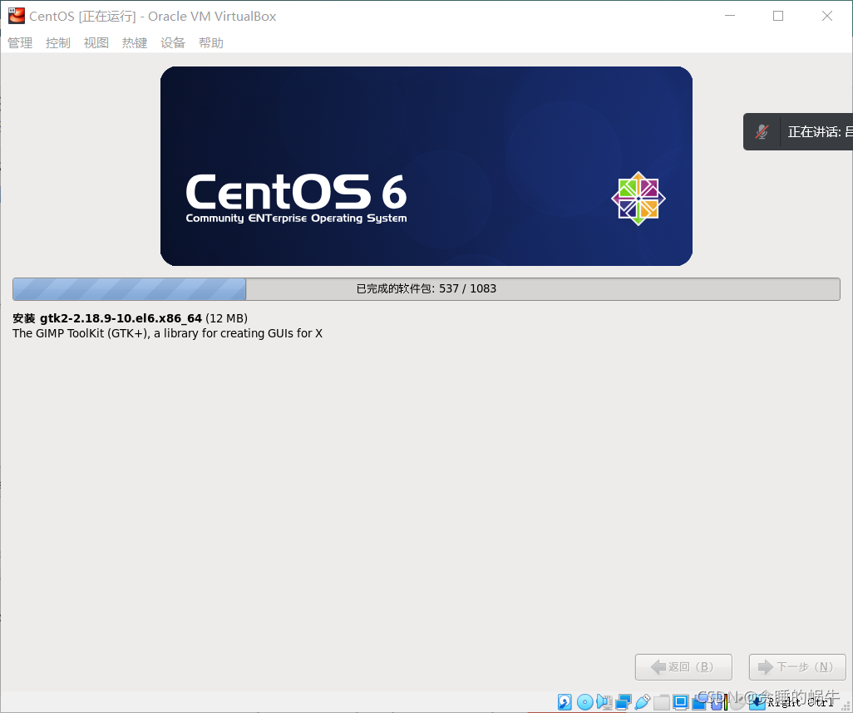Click the CPU execution status icon
The image size is (853, 713).
pyautogui.click(x=719, y=702)
